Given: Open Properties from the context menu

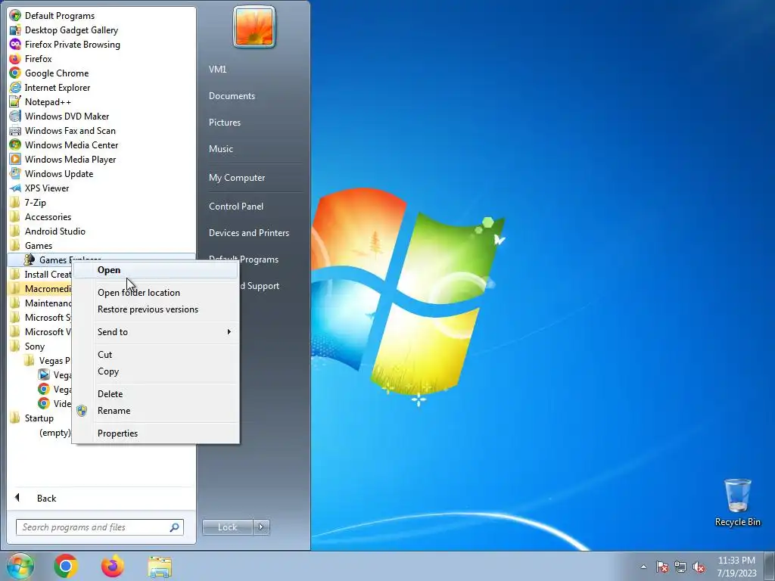Looking at the screenshot, I should (156, 433).
